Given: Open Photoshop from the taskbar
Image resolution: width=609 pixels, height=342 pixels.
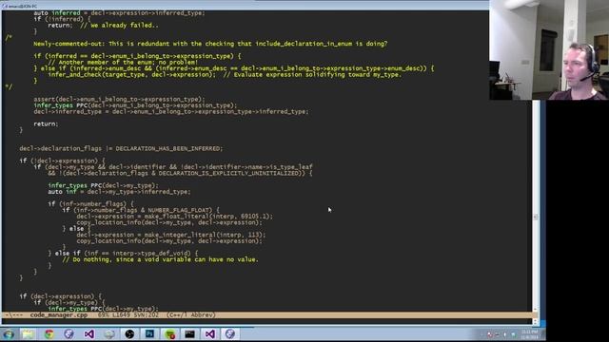Looking at the screenshot, I should (149, 333).
